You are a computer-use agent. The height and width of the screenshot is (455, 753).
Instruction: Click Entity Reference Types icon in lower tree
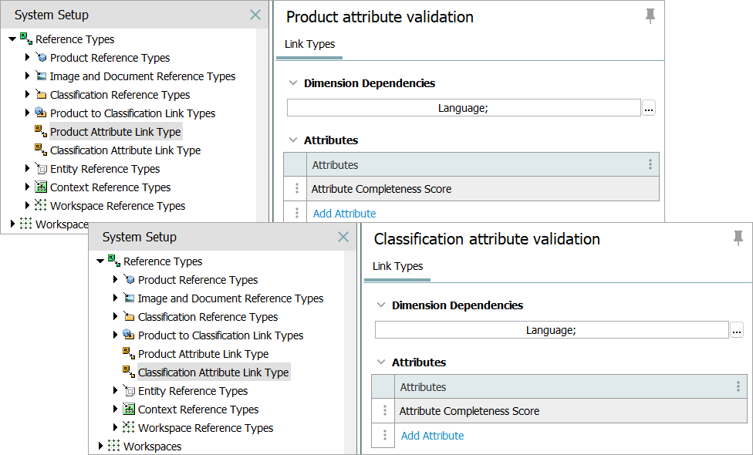click(129, 391)
